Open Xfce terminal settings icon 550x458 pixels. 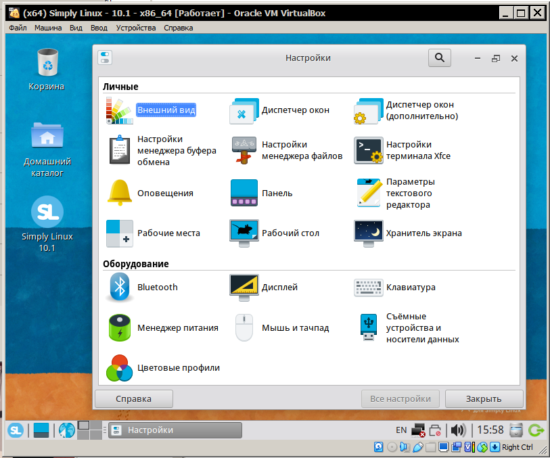pyautogui.click(x=368, y=150)
